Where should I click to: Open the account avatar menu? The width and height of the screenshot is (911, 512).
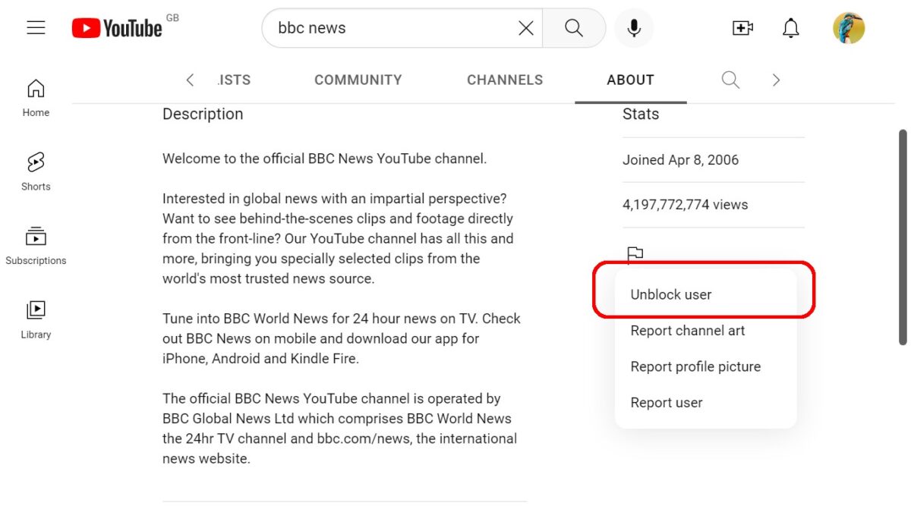849,28
